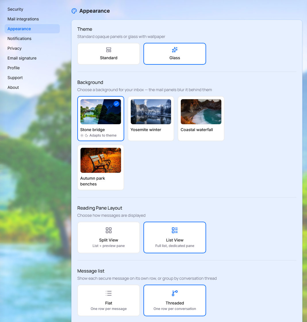Click the 'Theme' section heading

coord(85,29)
